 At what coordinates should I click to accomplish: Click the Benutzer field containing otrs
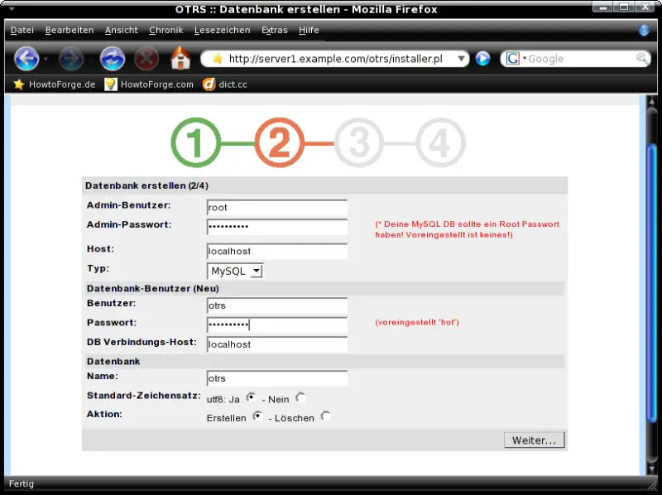[277, 305]
